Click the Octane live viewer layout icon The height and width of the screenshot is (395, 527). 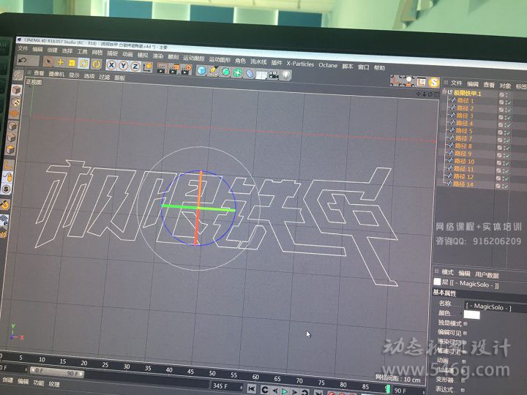click(421, 82)
